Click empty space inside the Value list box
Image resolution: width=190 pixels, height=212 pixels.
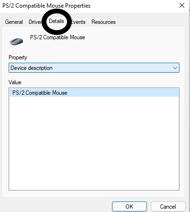(x=94, y=144)
